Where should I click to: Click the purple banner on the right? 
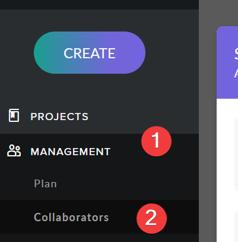coord(227,62)
